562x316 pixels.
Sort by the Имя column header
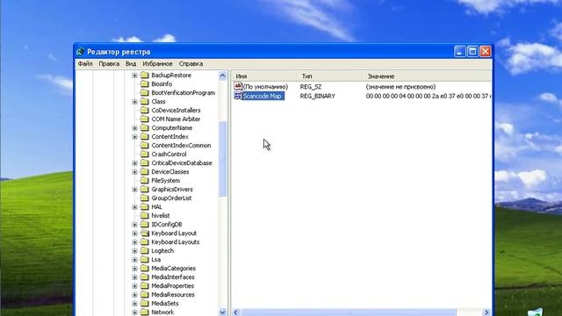(263, 76)
